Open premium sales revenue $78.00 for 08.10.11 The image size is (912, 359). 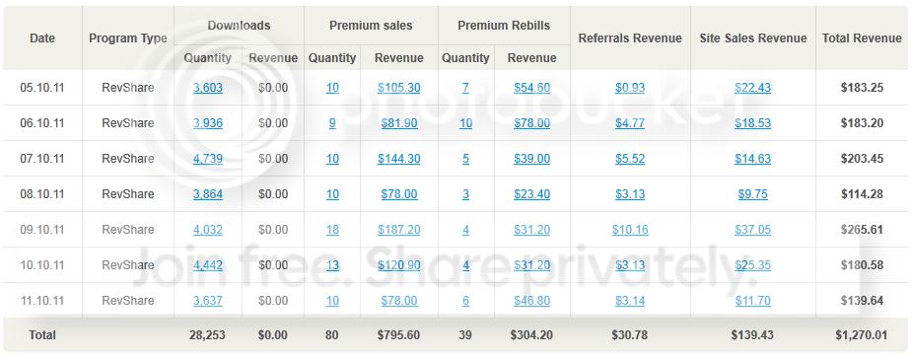[399, 194]
